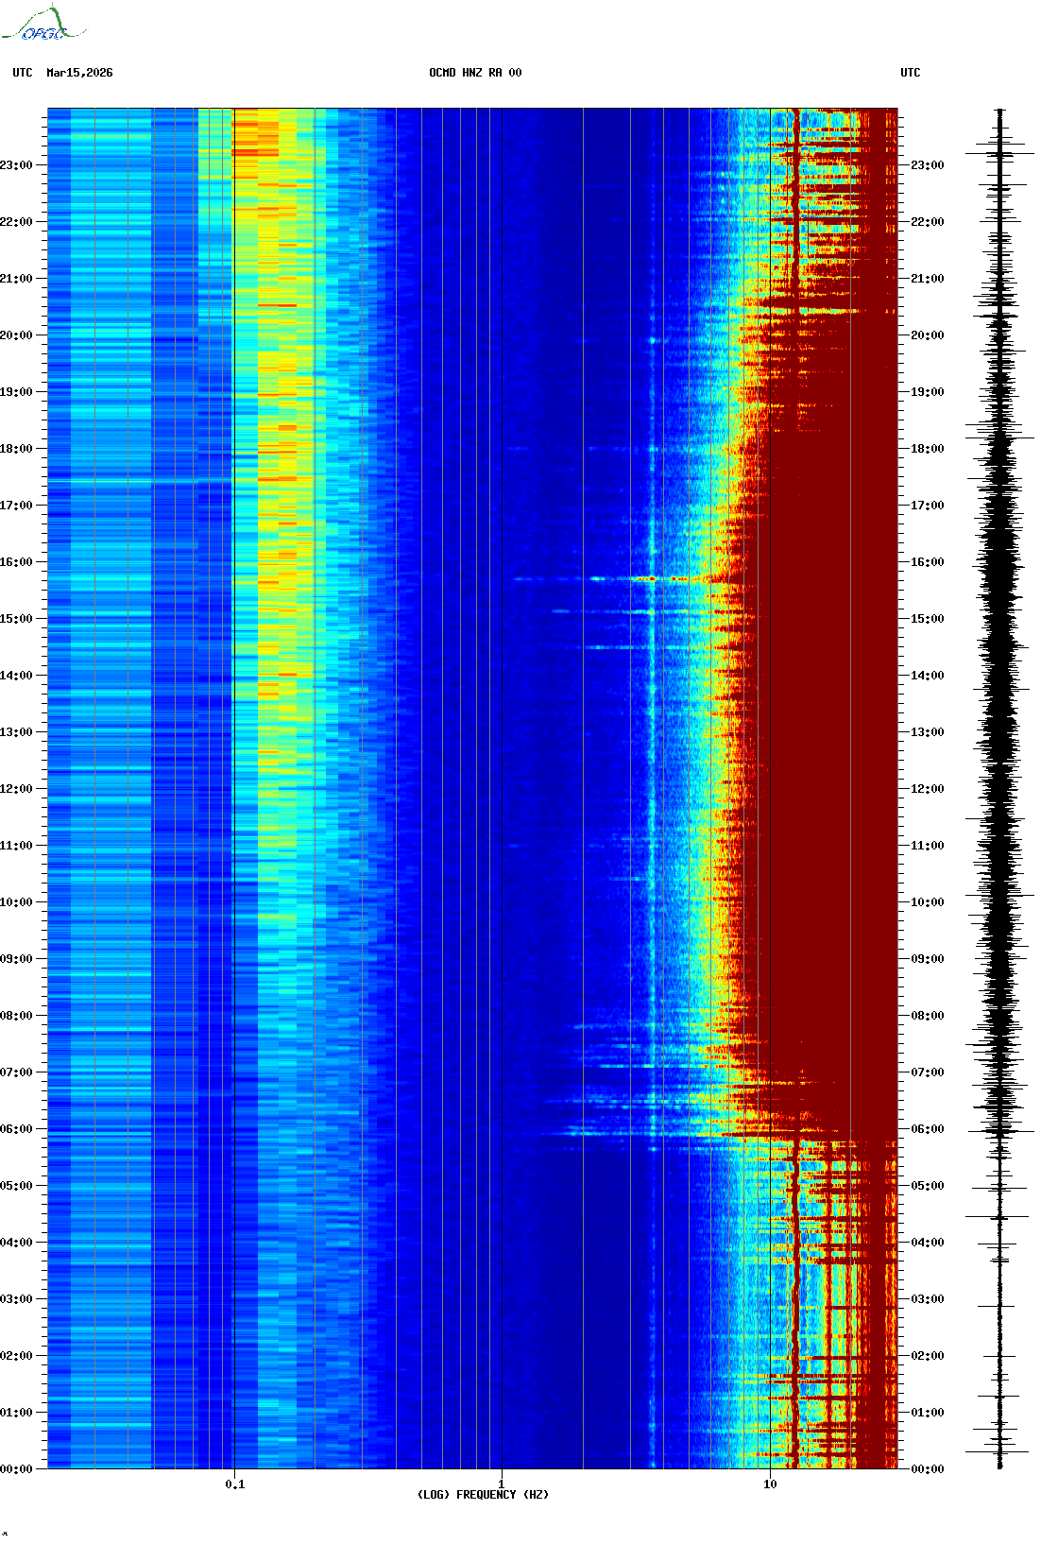Click the 15:00 label on the right time axis

(928, 619)
